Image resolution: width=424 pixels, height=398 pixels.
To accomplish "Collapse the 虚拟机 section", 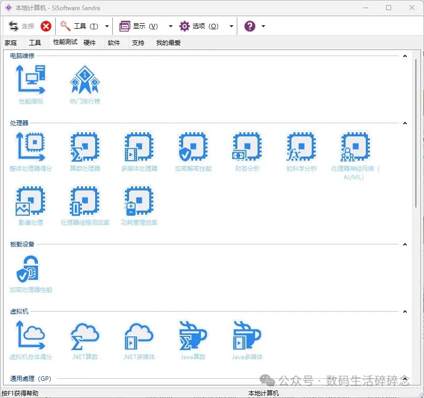I will tap(405, 312).
